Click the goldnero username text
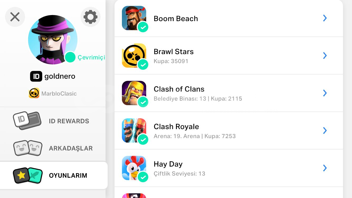This screenshot has height=198, width=352. (60, 76)
